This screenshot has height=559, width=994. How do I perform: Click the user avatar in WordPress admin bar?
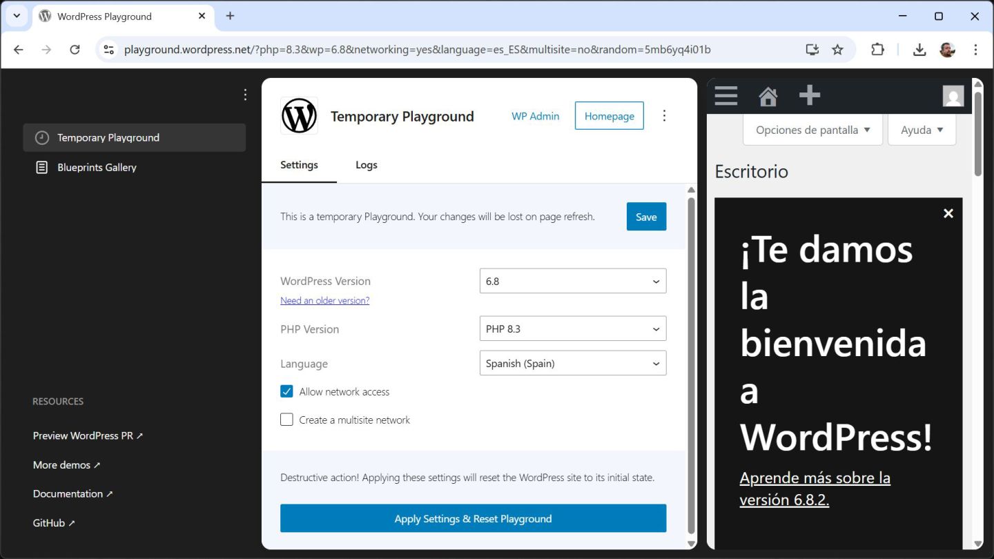coord(953,96)
